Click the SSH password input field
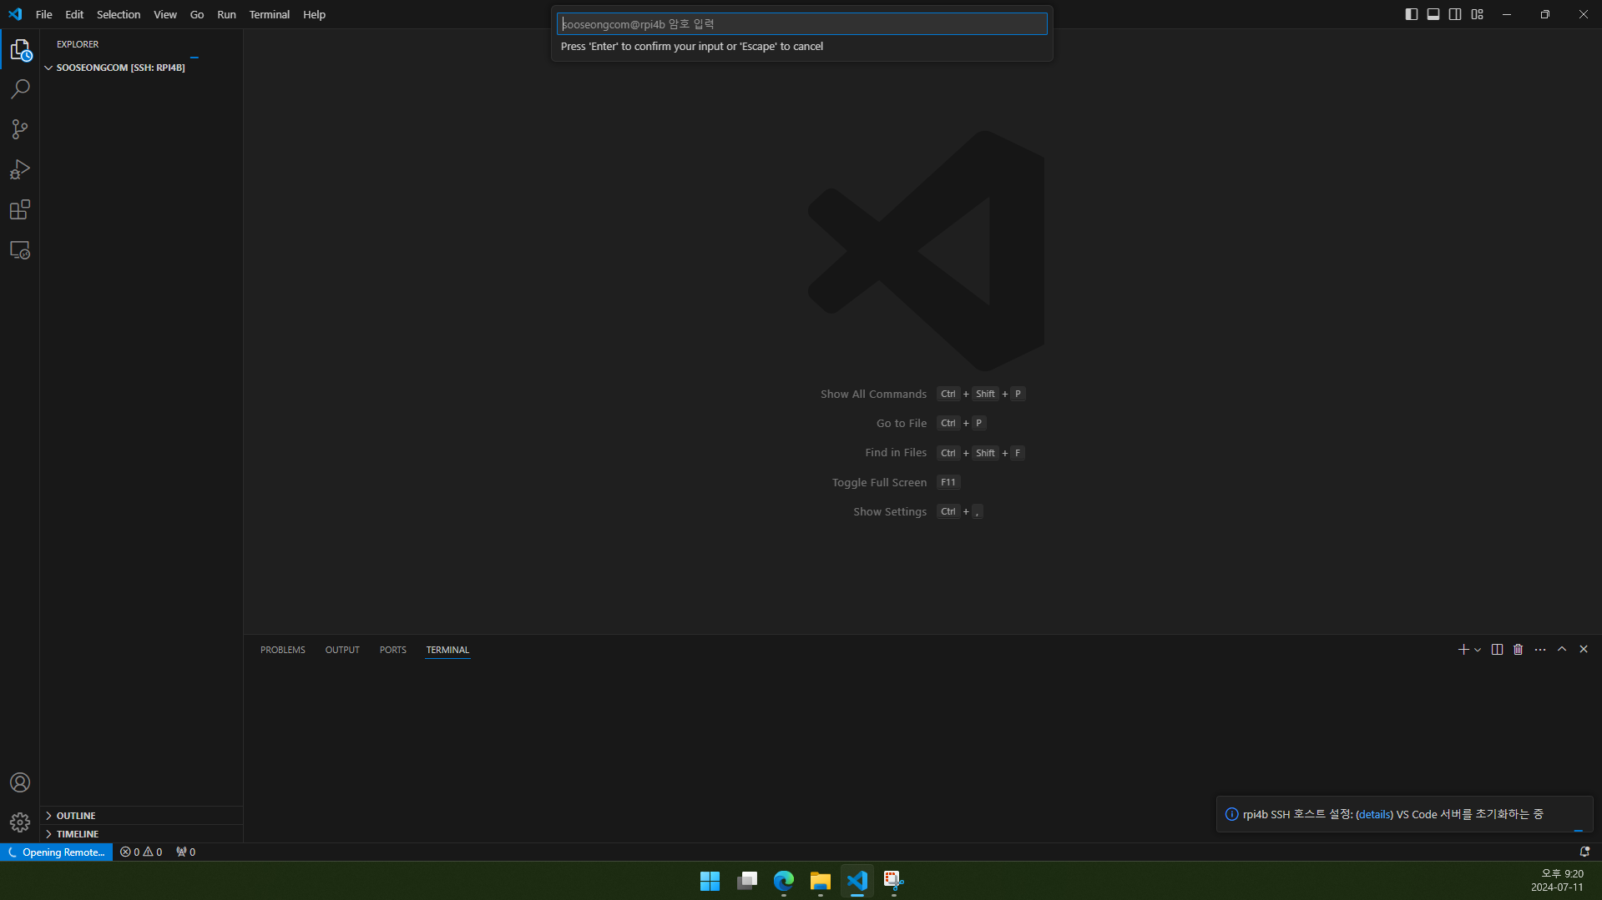 tap(801, 24)
